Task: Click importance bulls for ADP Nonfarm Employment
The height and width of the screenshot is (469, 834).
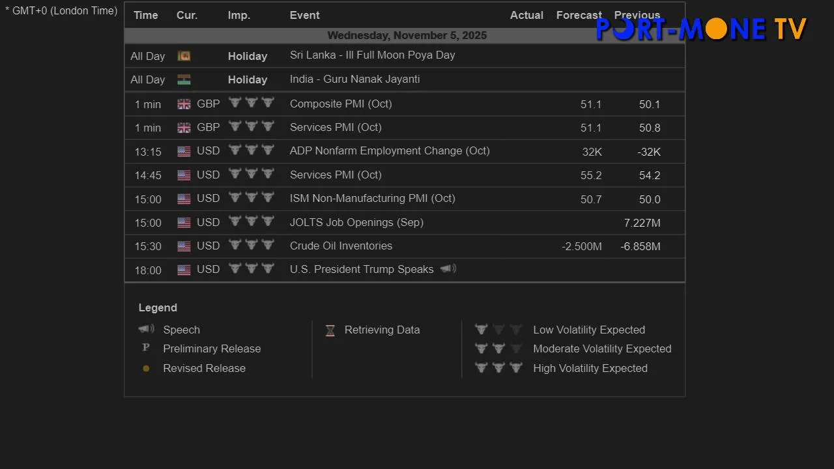Action: point(252,150)
